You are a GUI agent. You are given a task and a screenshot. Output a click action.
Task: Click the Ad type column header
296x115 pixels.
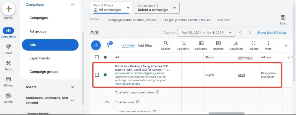coord(266,57)
